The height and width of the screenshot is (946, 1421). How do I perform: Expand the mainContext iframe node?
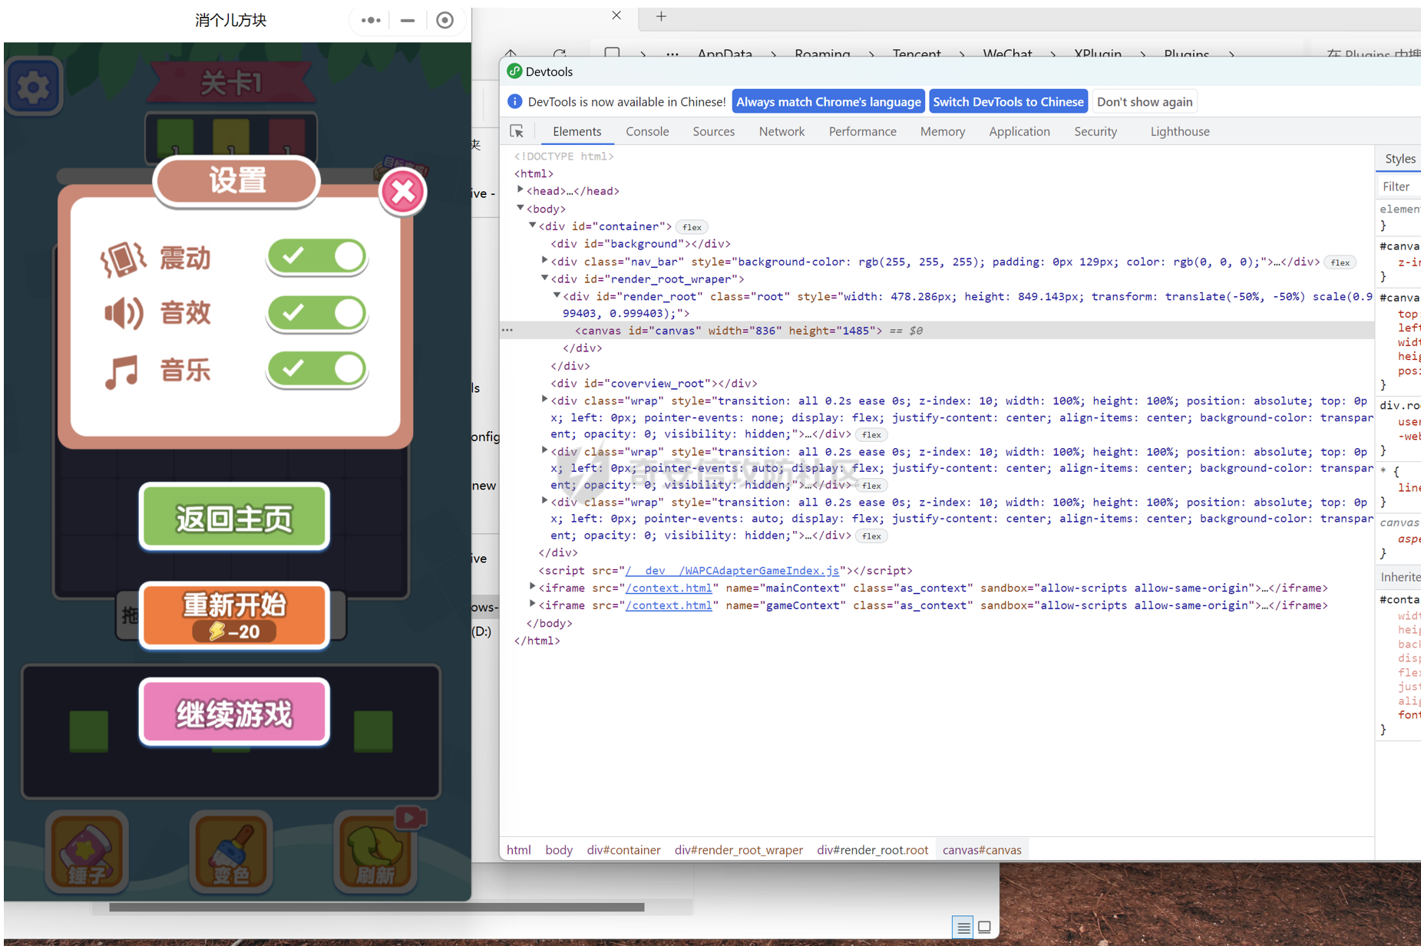coord(532,587)
